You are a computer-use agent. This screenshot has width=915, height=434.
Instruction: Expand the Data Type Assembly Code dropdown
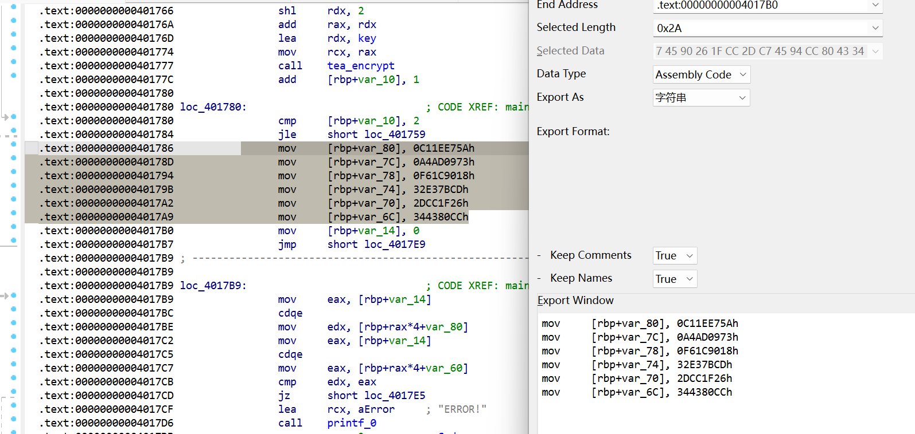click(x=701, y=74)
